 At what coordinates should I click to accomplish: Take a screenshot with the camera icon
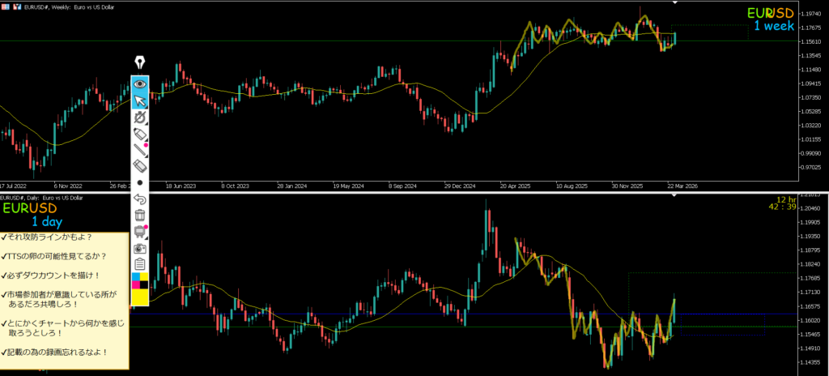click(140, 248)
